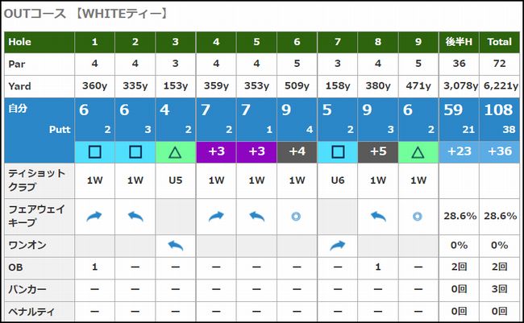This screenshot has width=524, height=323.
Task: Click the fairway left-arrow icon for hole 5
Action: 256,216
